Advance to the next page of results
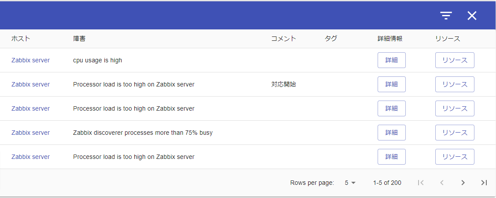This screenshot has height=198, width=496. (463, 183)
